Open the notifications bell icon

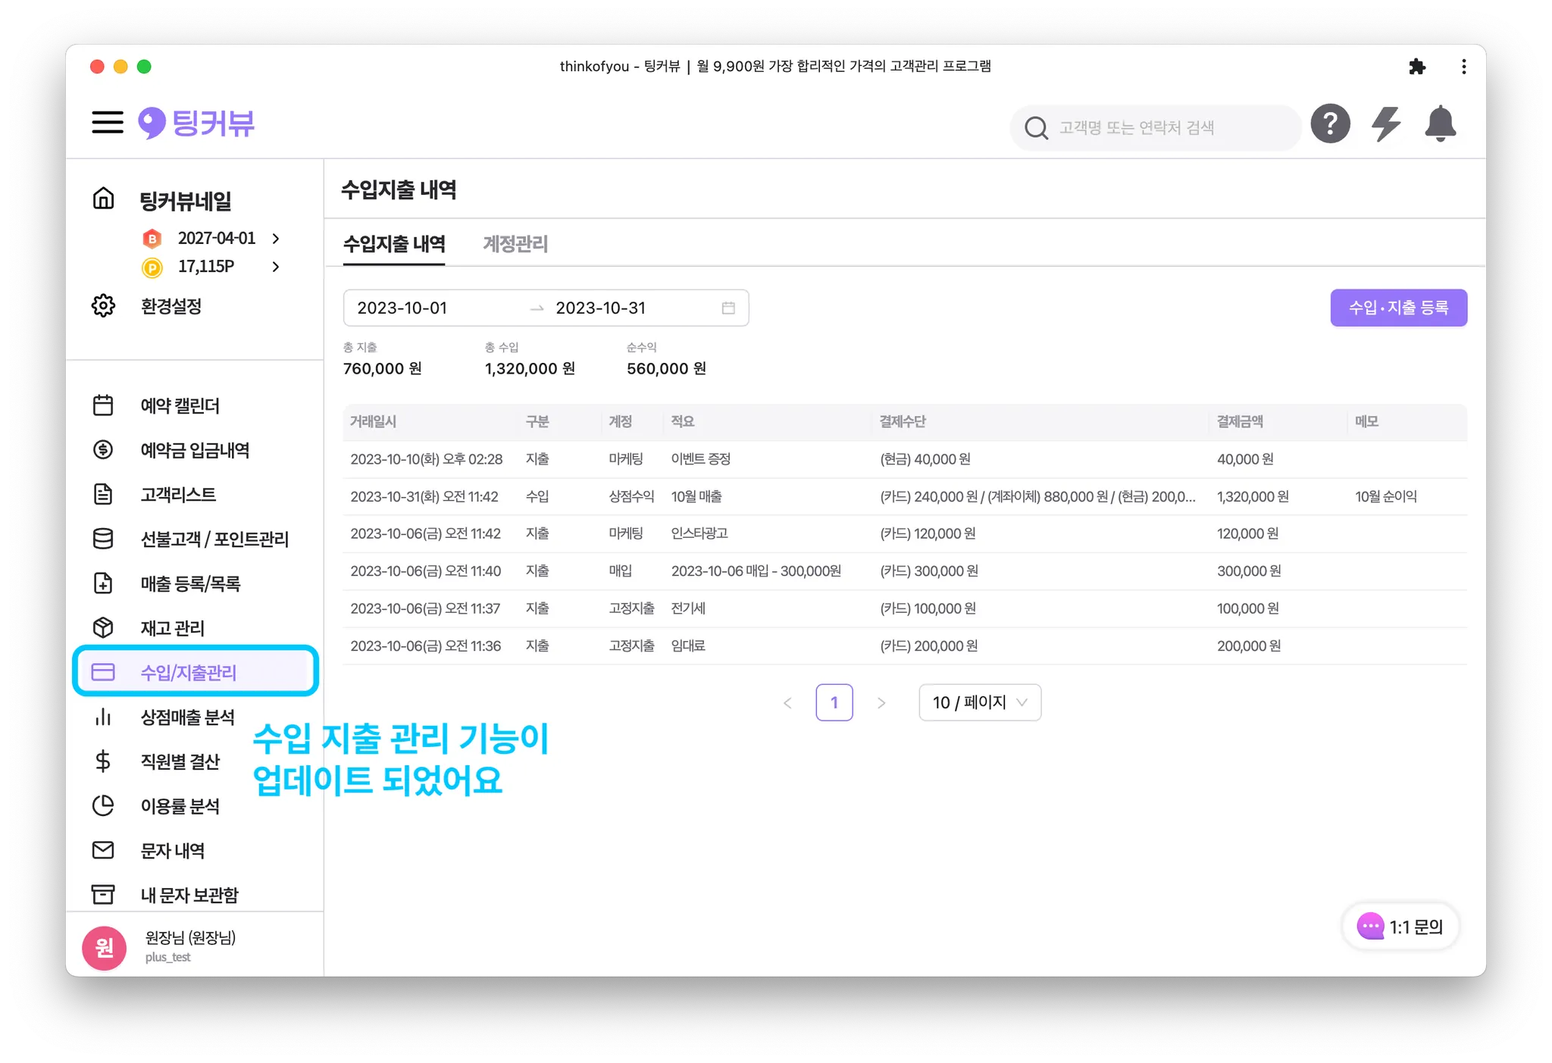click(x=1440, y=124)
